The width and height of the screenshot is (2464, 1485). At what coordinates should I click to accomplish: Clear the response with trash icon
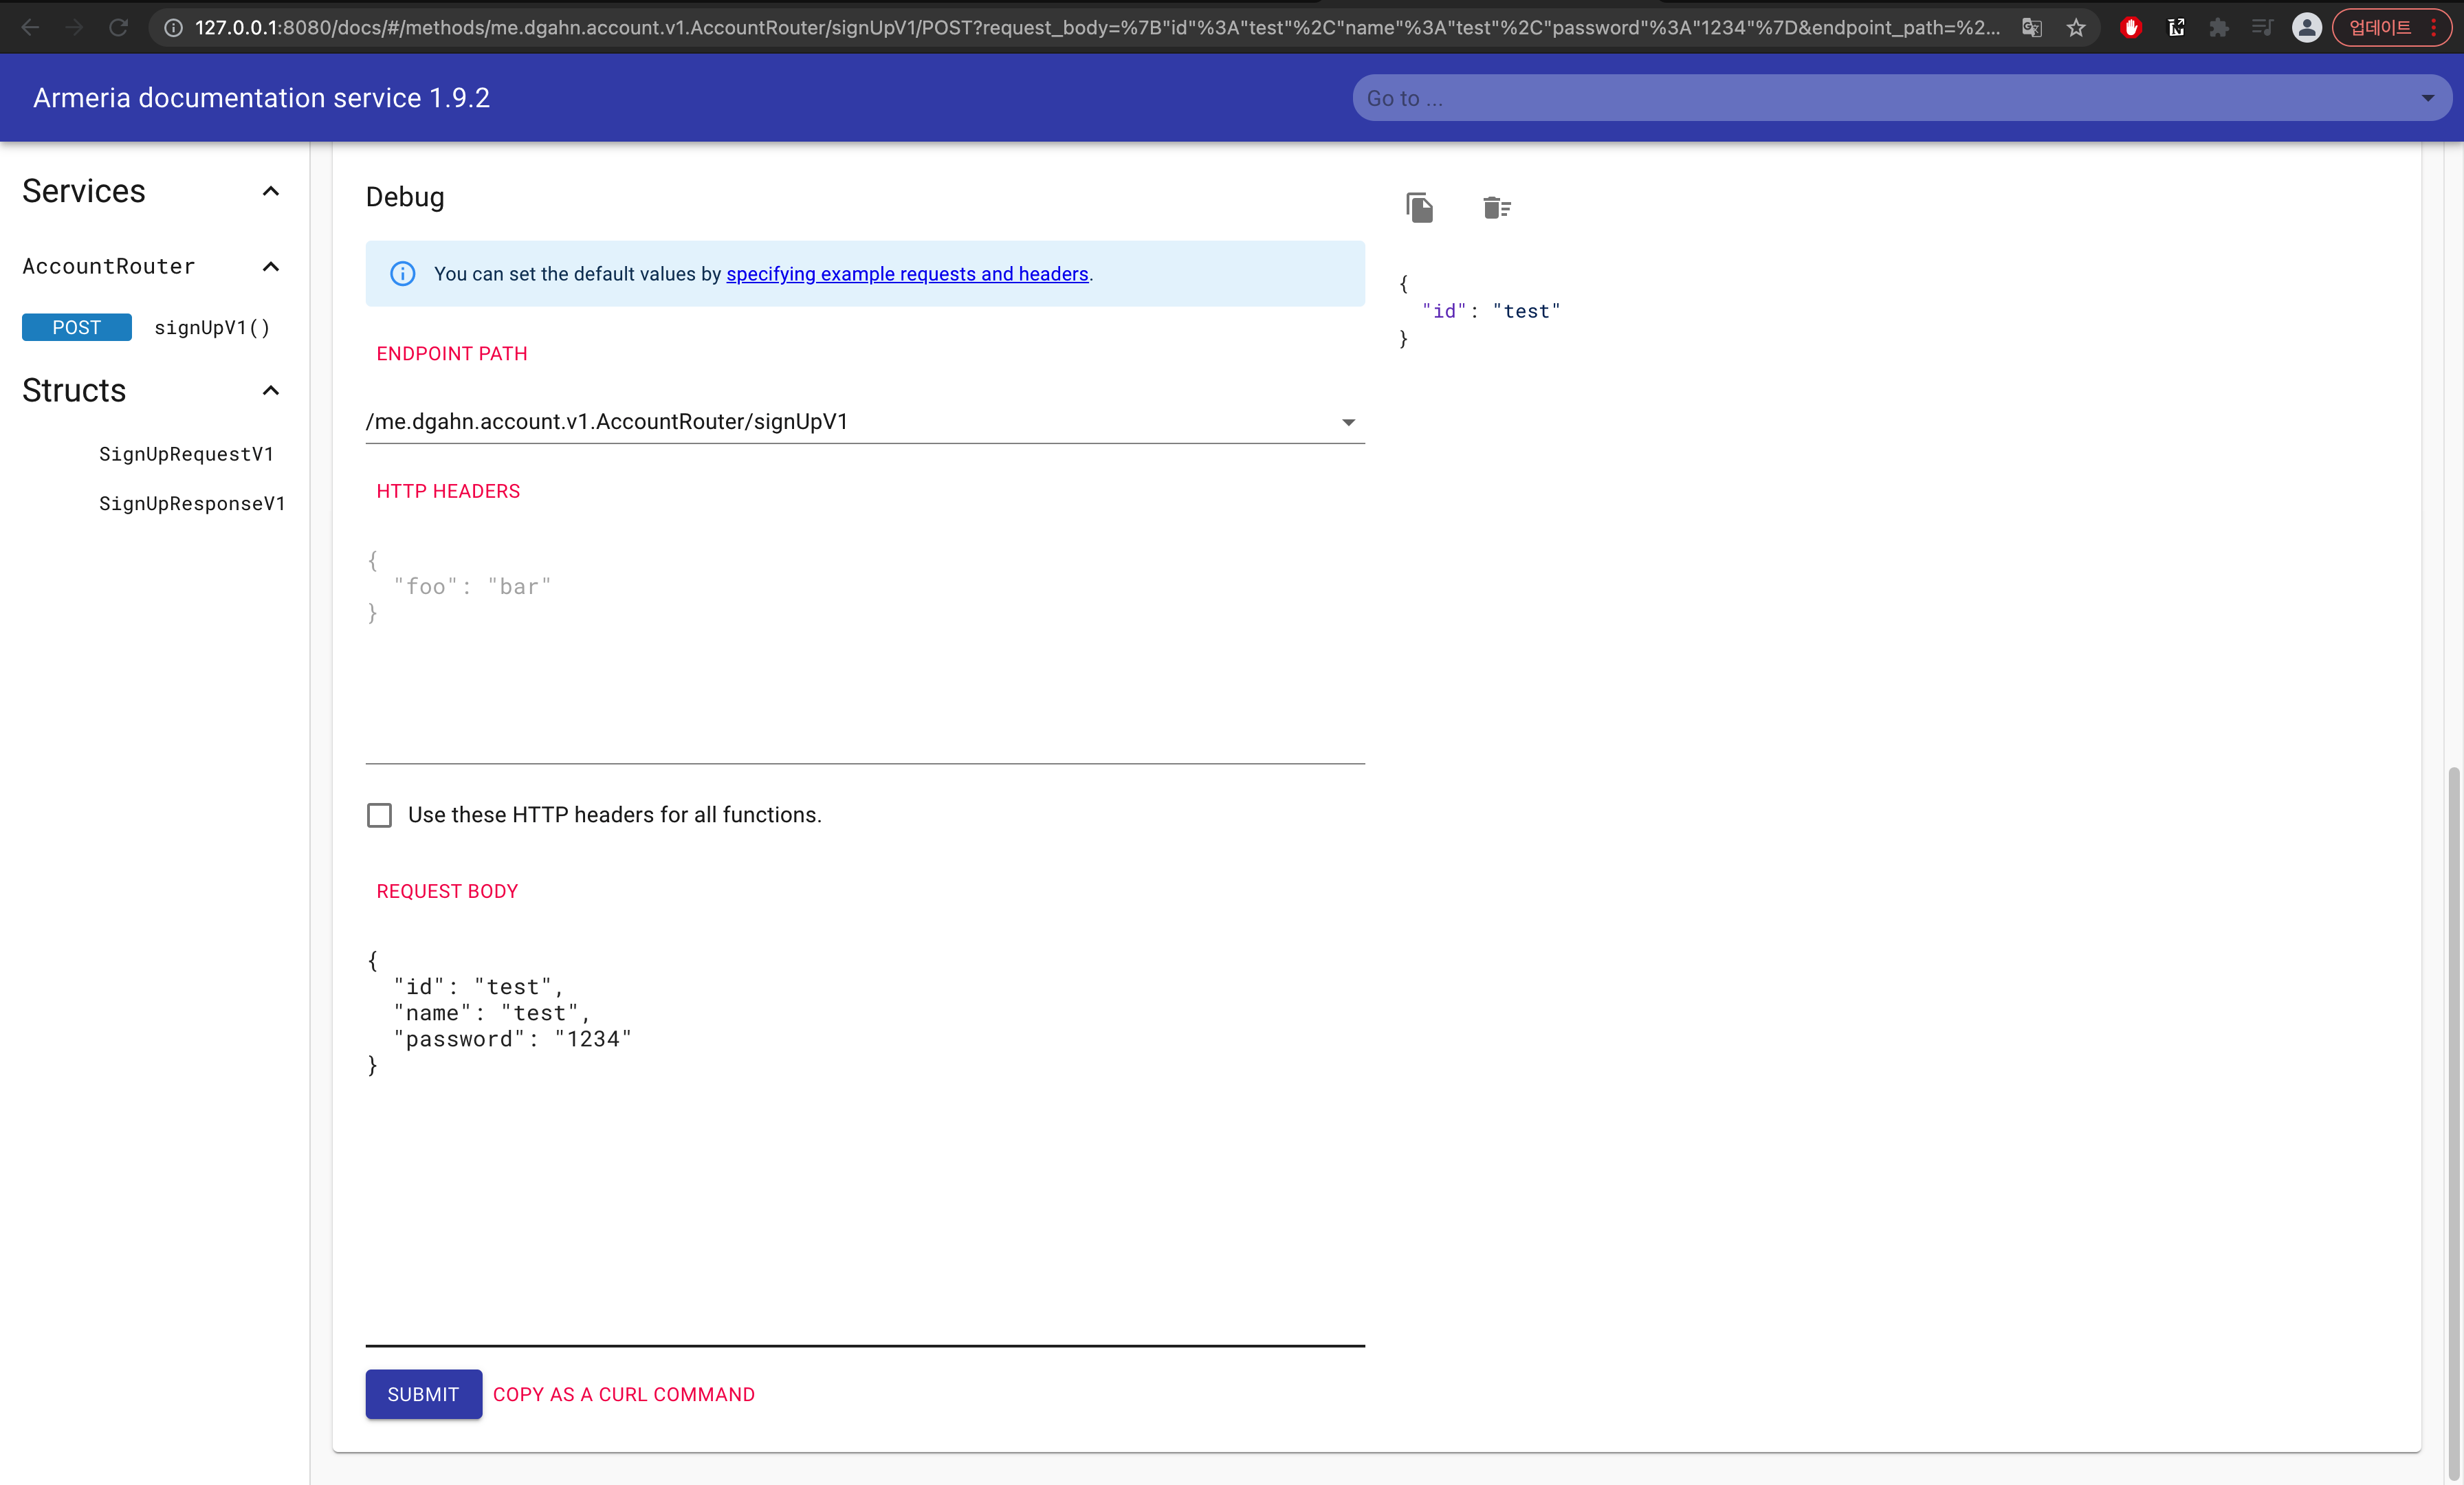click(x=1495, y=207)
